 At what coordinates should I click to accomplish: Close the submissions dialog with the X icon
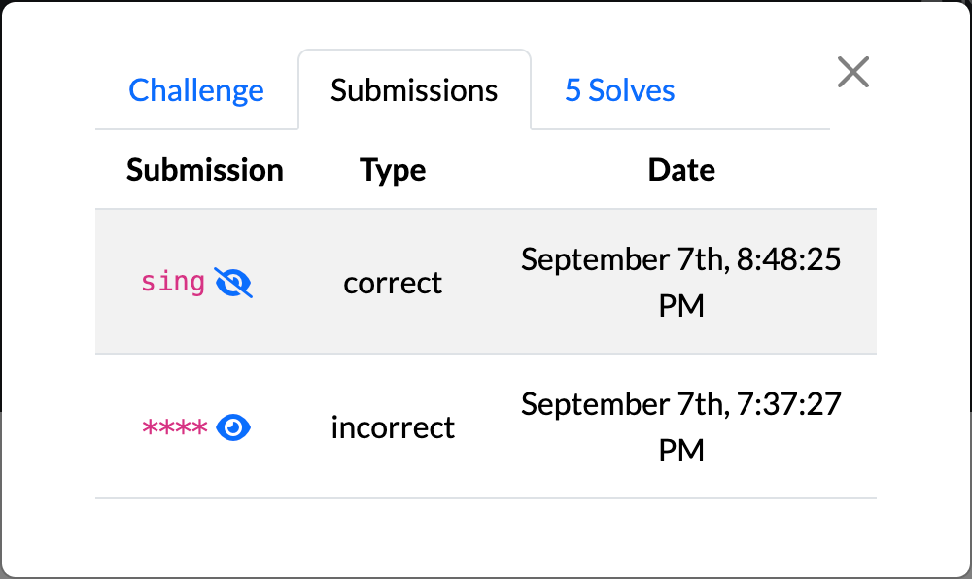[x=853, y=72]
